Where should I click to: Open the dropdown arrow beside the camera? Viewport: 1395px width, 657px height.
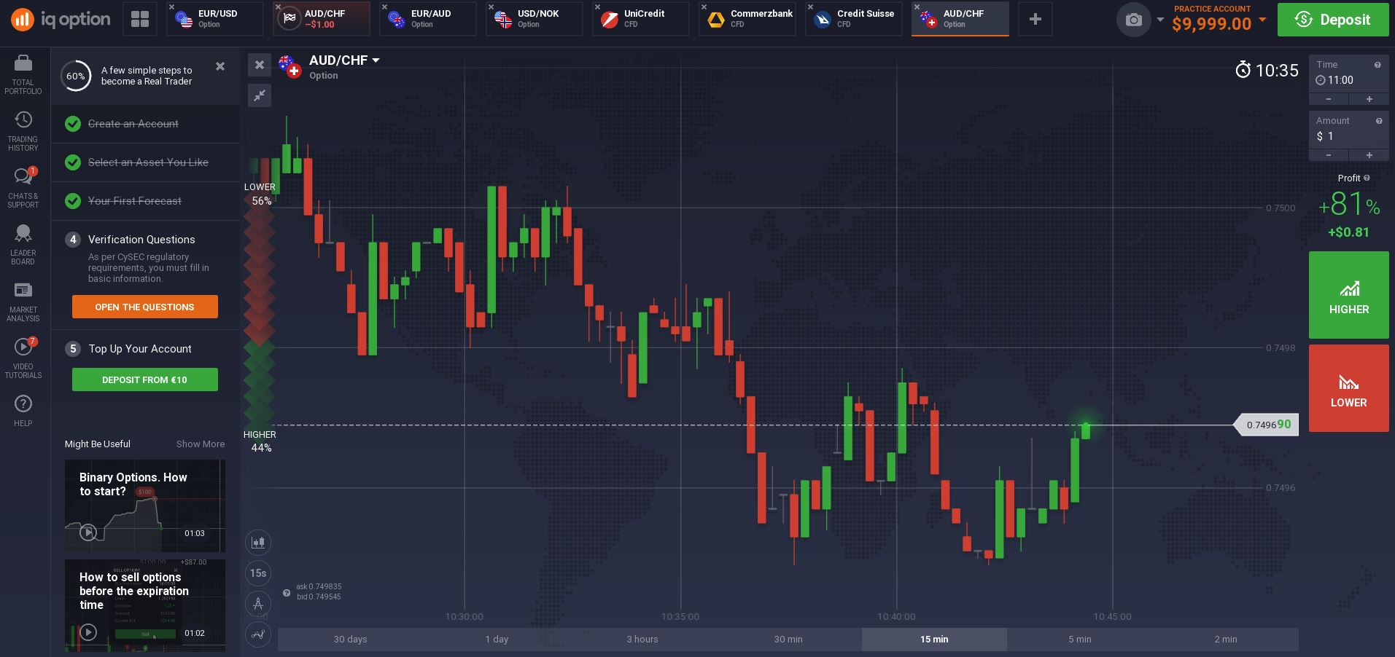click(1160, 20)
